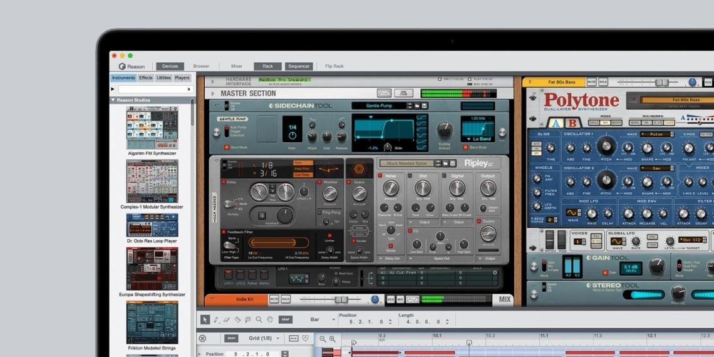Image resolution: width=714 pixels, height=357 pixels.
Task: Click save patch icon on Ripley device
Action: pos(453,163)
